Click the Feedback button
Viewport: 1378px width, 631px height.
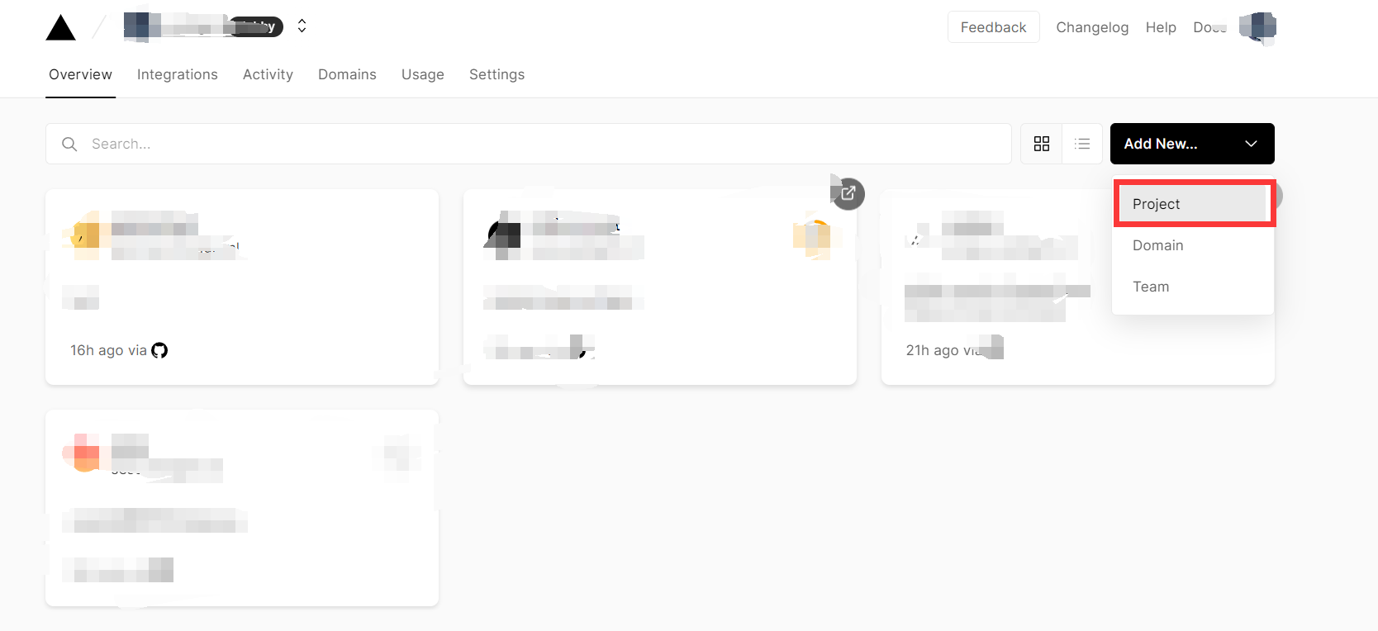click(993, 27)
